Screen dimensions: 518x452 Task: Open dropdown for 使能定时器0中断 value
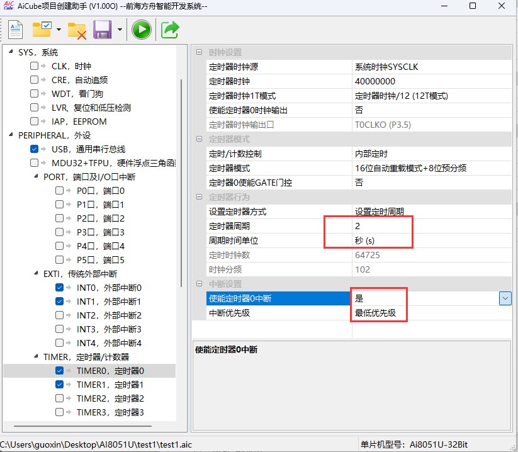(x=505, y=298)
